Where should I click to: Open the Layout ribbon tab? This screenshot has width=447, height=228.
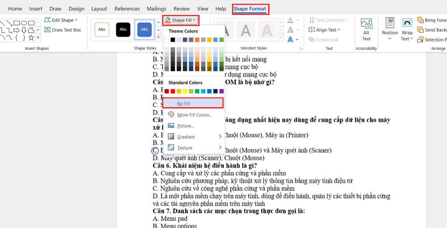[x=99, y=9]
